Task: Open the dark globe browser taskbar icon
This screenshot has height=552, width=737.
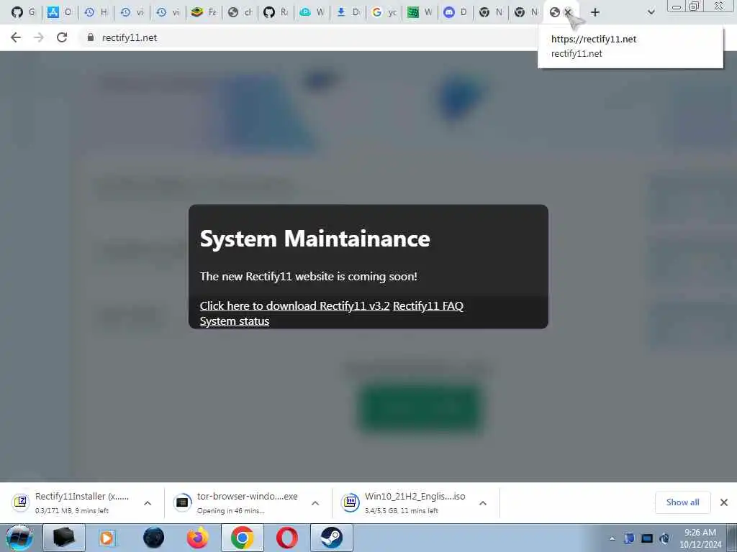Action: coord(153,538)
